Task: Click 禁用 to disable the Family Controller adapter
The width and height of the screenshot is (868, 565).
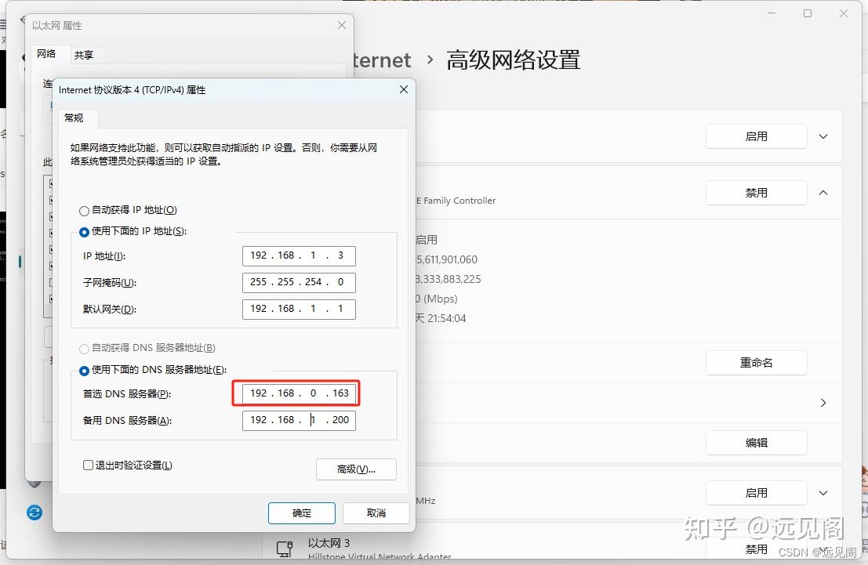Action: 756,192
